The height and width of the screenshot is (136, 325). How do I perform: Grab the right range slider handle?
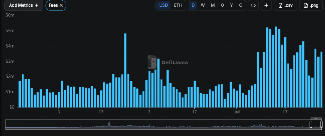point(322,124)
